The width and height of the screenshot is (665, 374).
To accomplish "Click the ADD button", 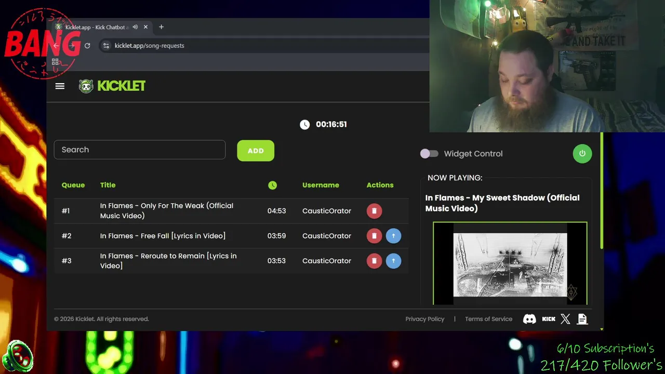I will (256, 151).
